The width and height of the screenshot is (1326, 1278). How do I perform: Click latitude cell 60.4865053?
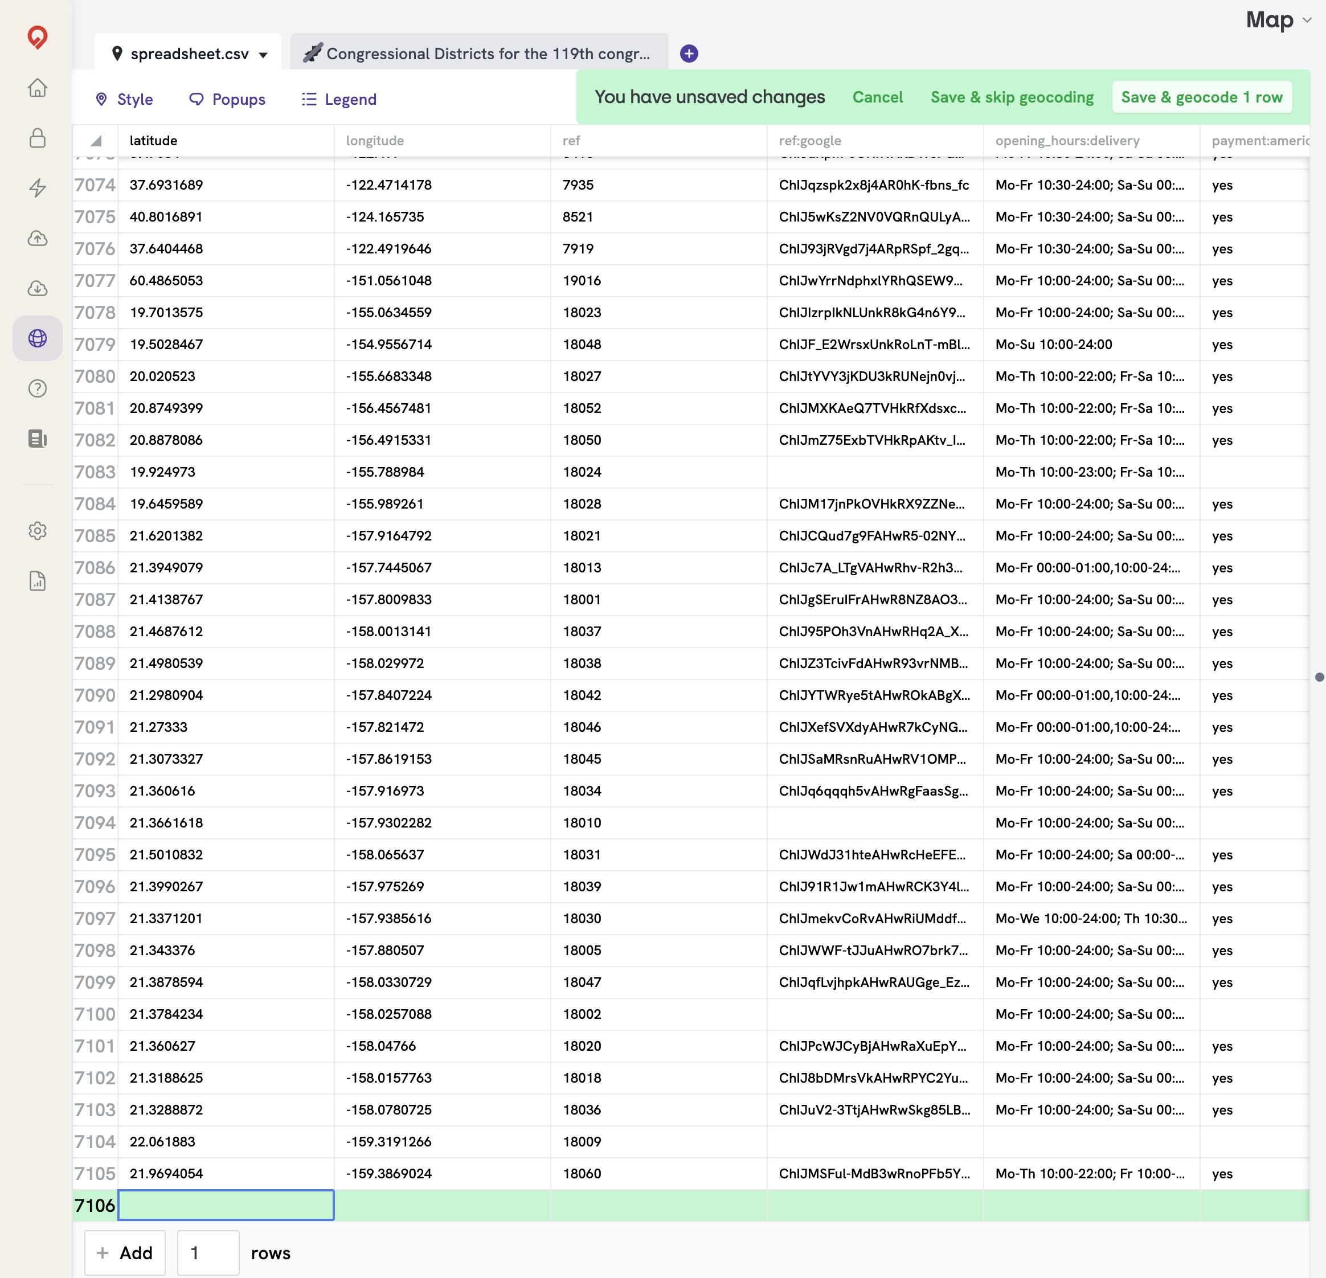tap(226, 280)
